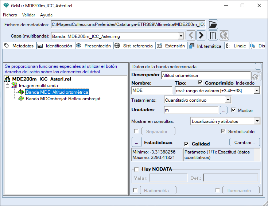Click the Nombre text field
Screen dimensions: 268x206
coord(152,90)
